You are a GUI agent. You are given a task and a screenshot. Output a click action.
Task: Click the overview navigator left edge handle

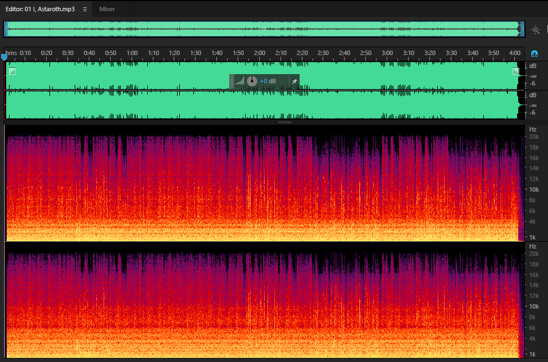(x=6, y=29)
